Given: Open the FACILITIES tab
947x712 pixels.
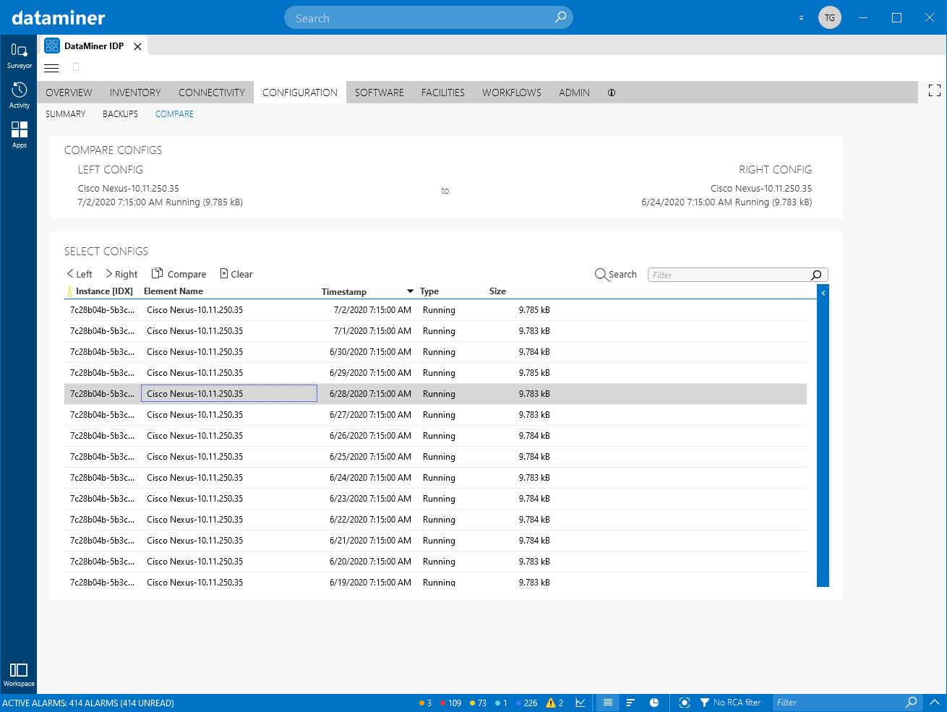Looking at the screenshot, I should coord(443,93).
